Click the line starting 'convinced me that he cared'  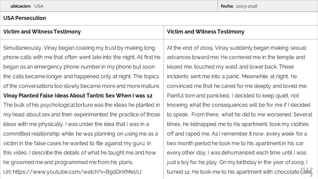(237, 86)
